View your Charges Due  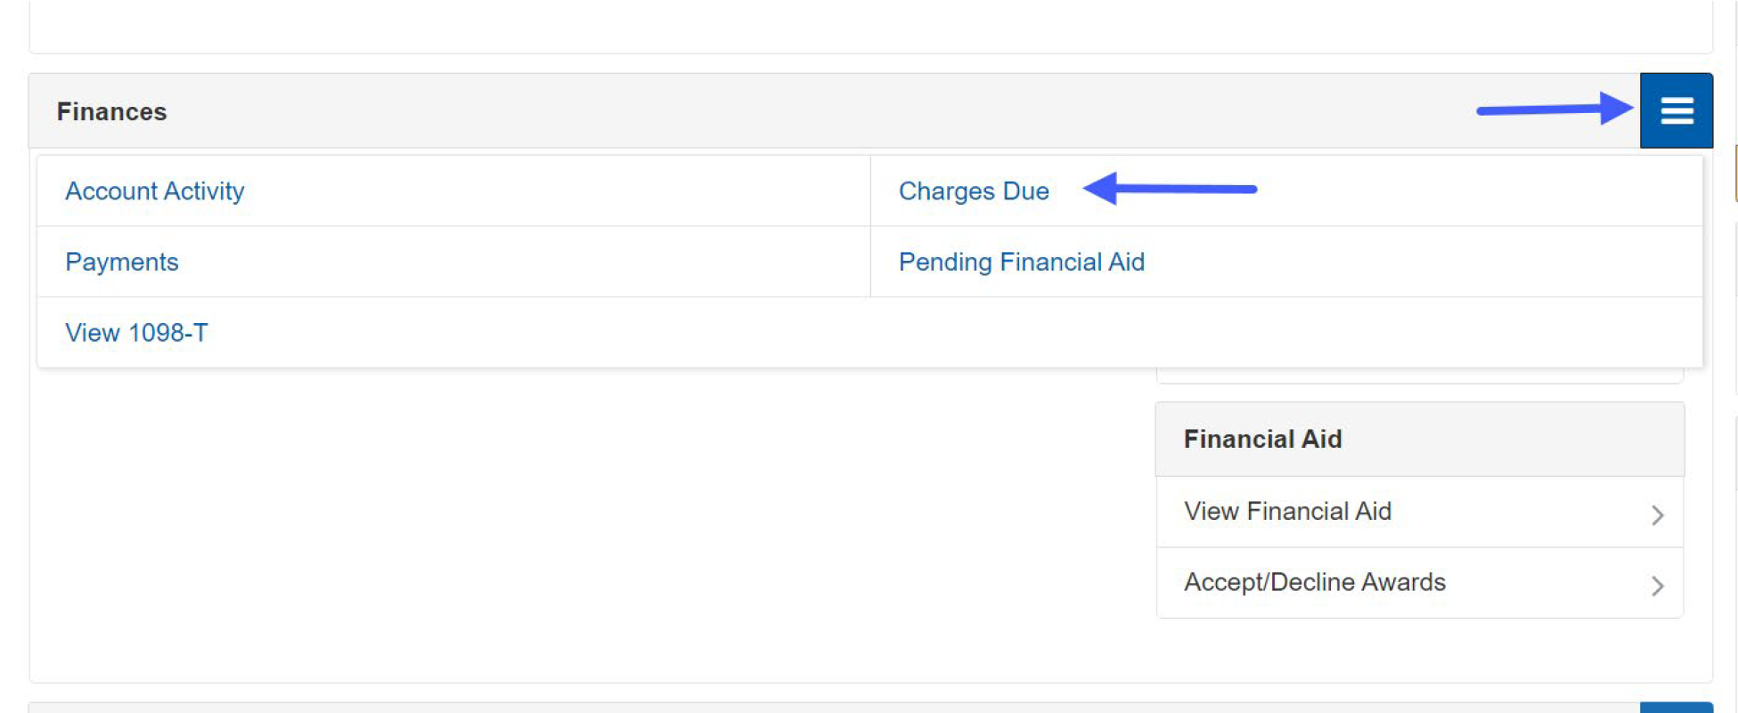[974, 190]
